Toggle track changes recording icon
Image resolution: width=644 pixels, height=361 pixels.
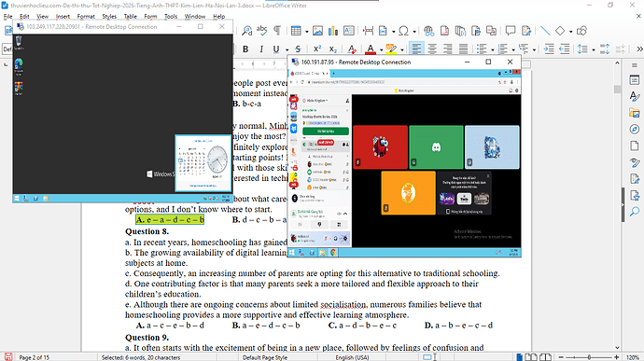click(526, 31)
